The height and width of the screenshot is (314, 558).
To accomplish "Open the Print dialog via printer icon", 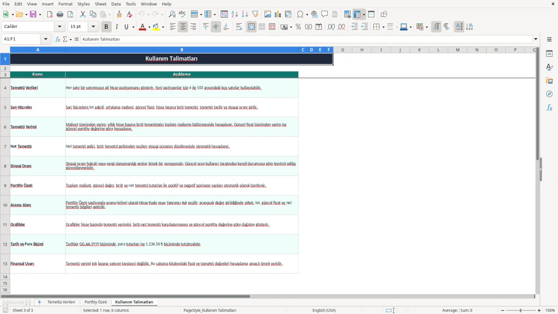I will [x=60, y=14].
